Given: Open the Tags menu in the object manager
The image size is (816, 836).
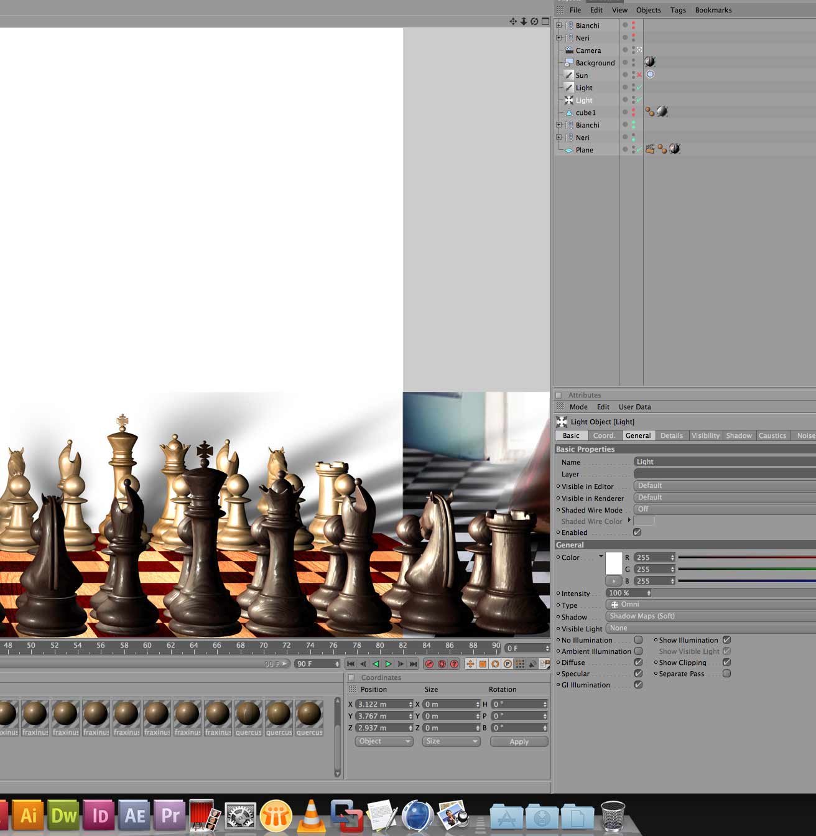Looking at the screenshot, I should [x=678, y=10].
